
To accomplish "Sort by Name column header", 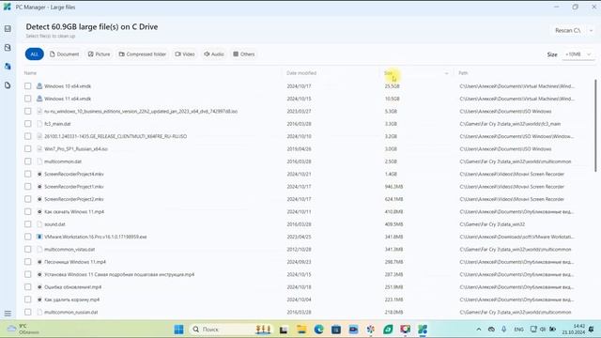I will click(30, 73).
